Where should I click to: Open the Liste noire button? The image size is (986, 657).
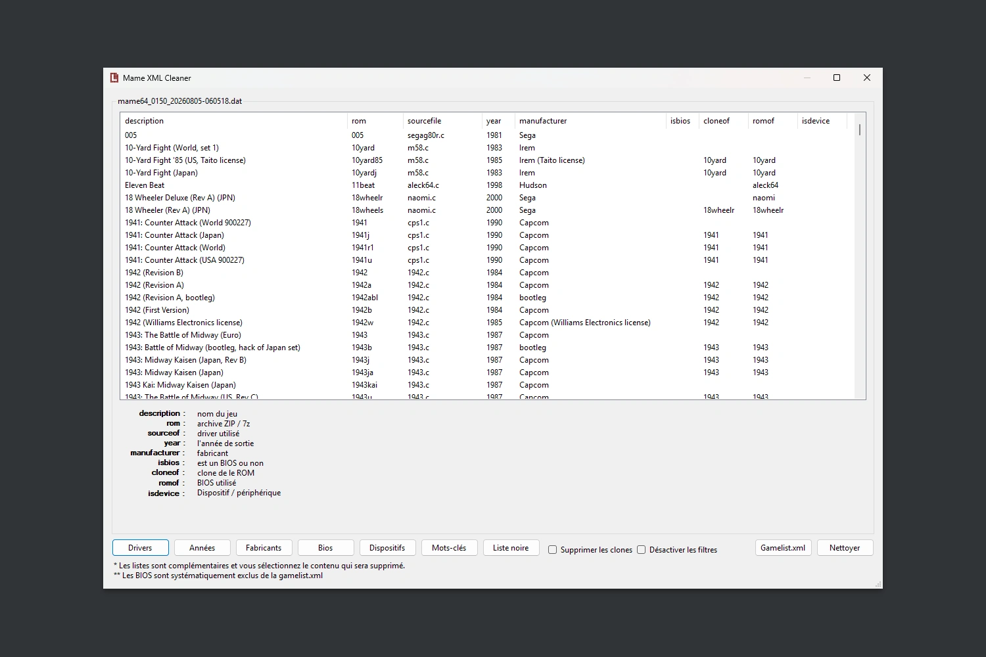(x=511, y=548)
